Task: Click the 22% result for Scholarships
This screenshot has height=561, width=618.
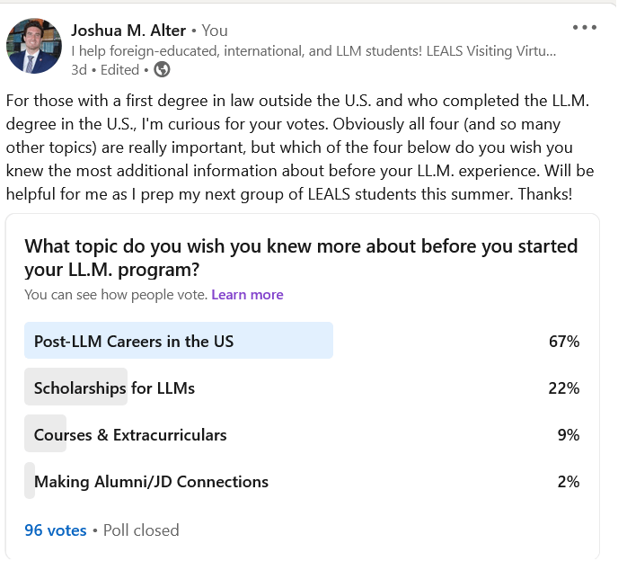Action: 564,388
